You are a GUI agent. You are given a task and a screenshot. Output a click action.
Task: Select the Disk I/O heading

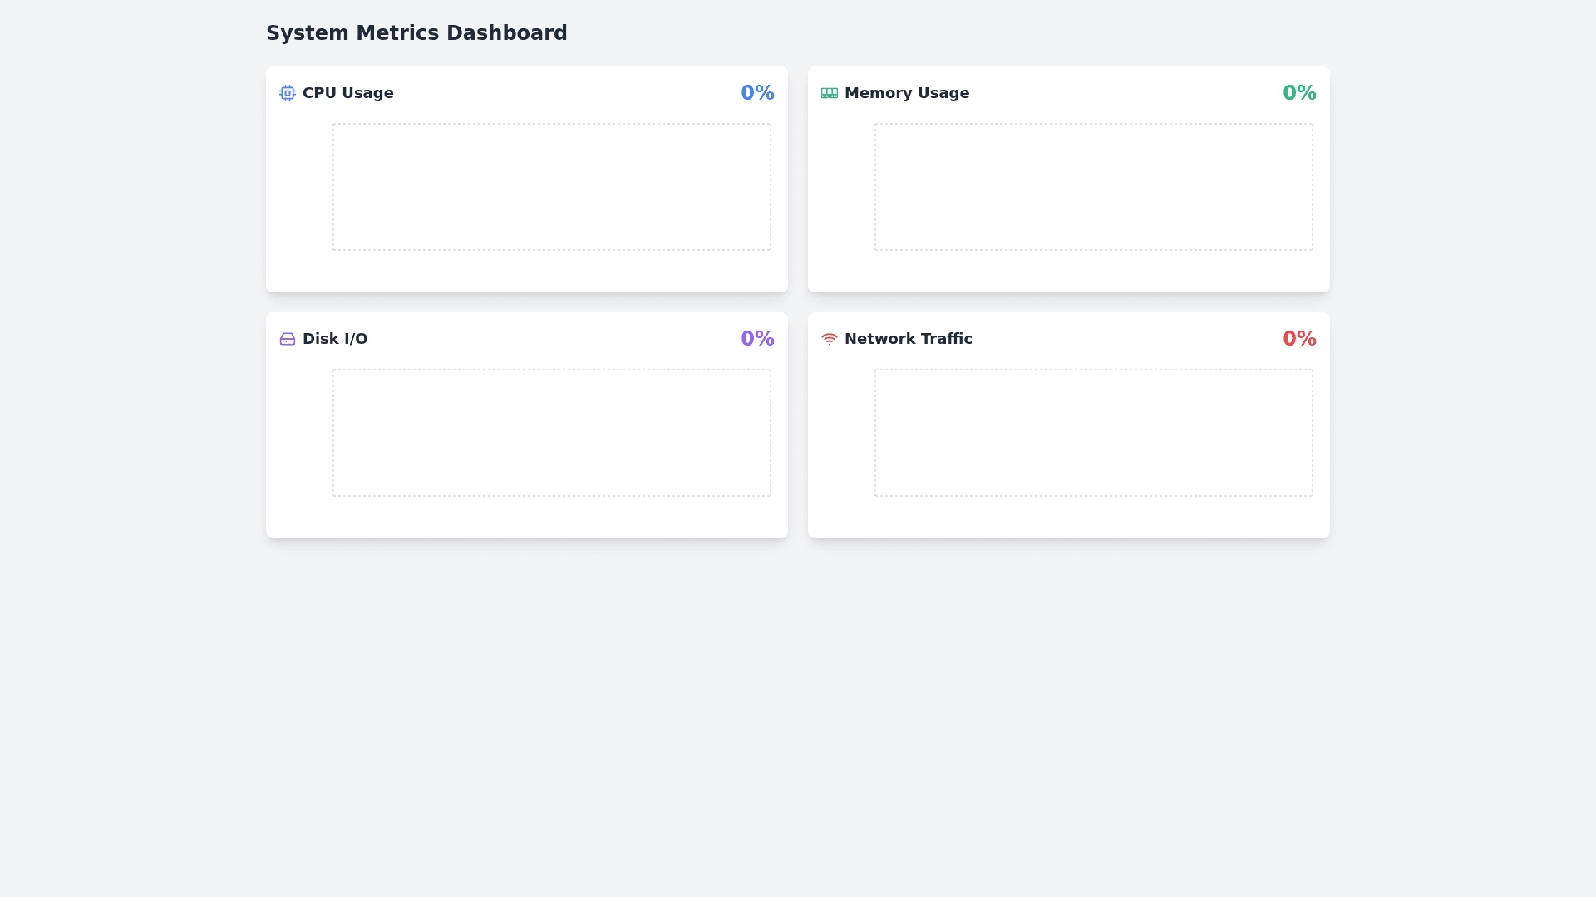(x=334, y=339)
